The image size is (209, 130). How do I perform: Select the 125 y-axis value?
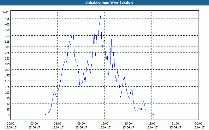click(x=7, y=87)
